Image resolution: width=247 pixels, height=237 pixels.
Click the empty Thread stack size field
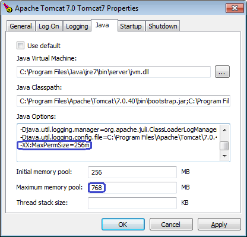pyautogui.click(x=132, y=203)
